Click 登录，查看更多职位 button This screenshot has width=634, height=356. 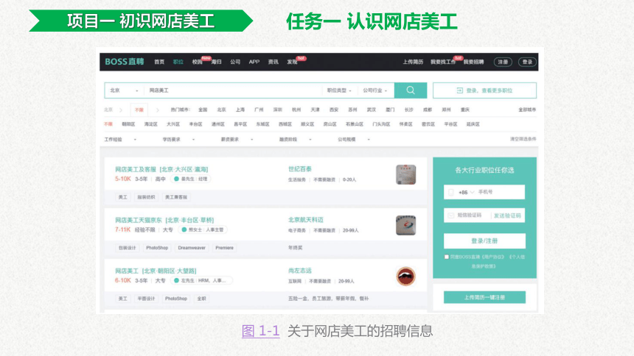485,90
